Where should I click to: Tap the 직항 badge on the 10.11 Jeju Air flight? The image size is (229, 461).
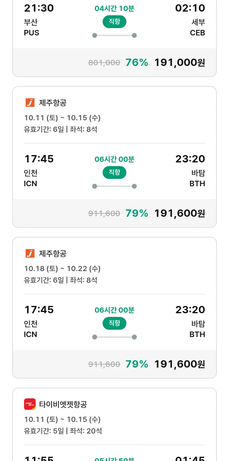(x=114, y=172)
